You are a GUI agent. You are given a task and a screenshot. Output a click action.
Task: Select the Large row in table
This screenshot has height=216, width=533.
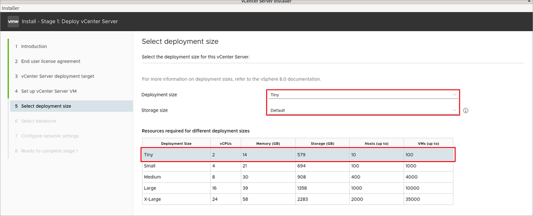coord(298,188)
